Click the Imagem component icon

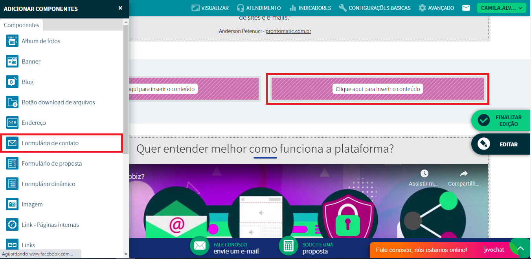12,204
